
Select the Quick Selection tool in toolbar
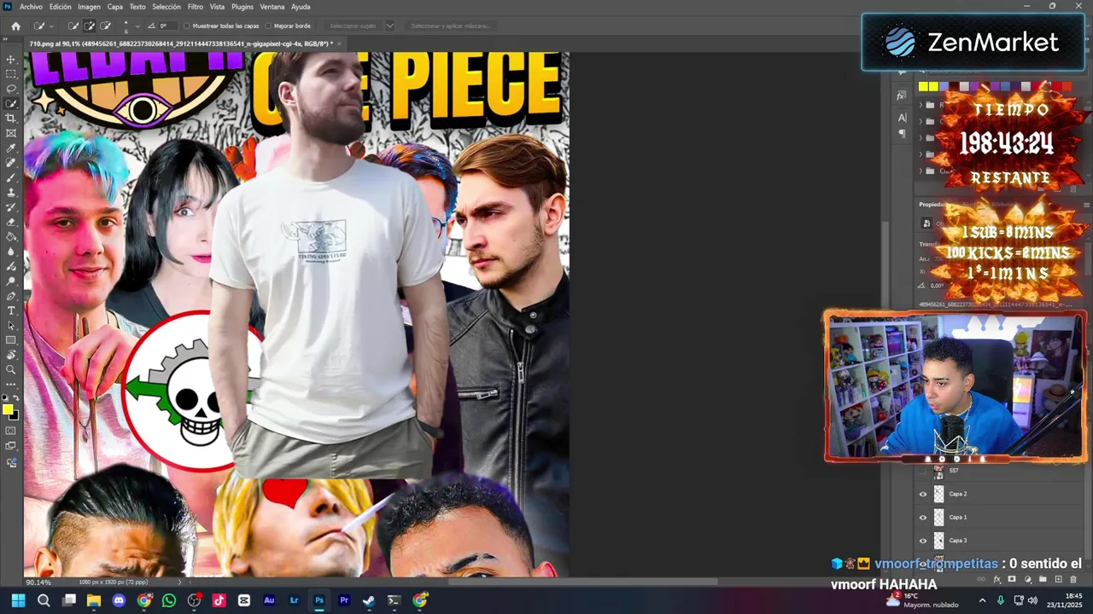click(11, 103)
